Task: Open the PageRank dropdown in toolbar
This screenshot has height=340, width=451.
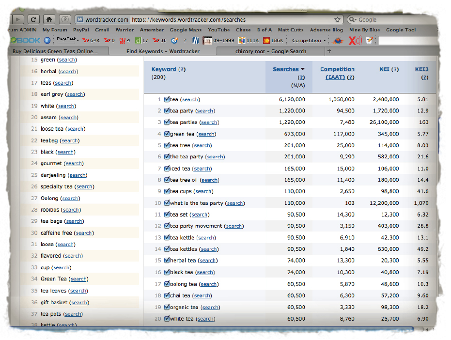Action: [67, 40]
